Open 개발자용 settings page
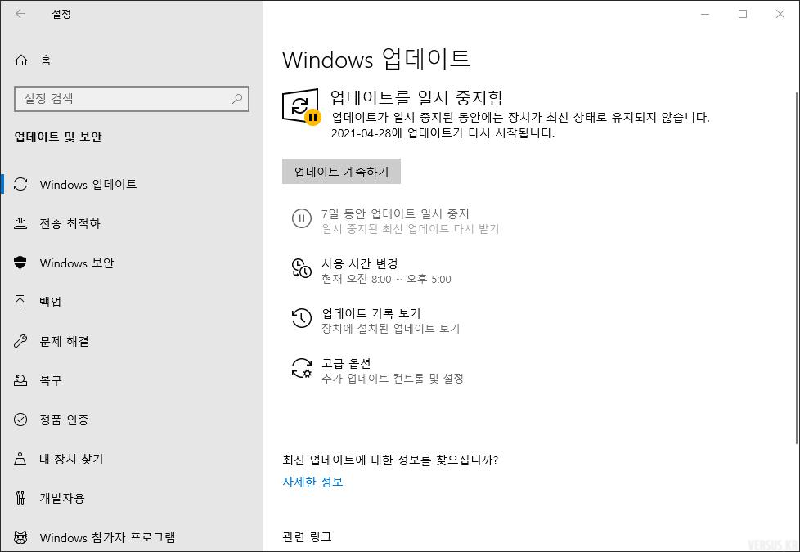Viewport: 800px width, 552px height. tap(61, 498)
